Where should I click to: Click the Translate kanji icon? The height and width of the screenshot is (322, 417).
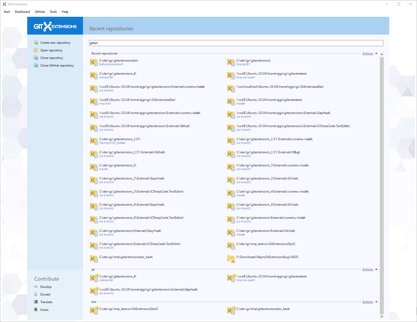coord(36,302)
